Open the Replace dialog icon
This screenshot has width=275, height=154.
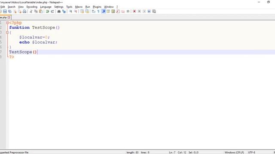[x=64, y=12]
